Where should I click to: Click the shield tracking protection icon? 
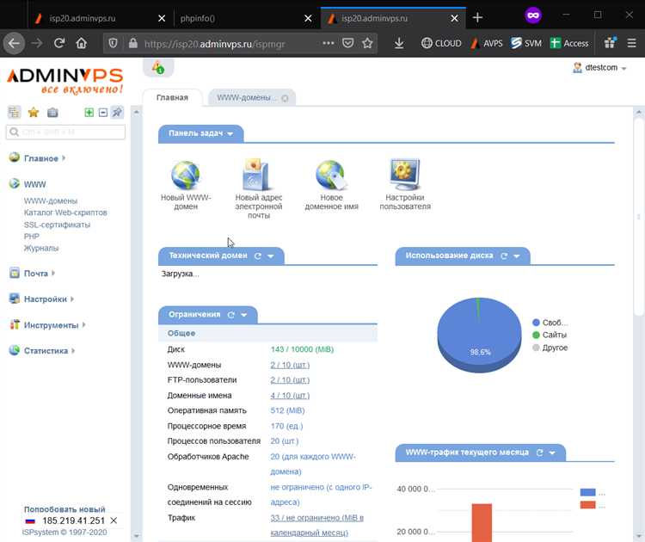click(114, 43)
